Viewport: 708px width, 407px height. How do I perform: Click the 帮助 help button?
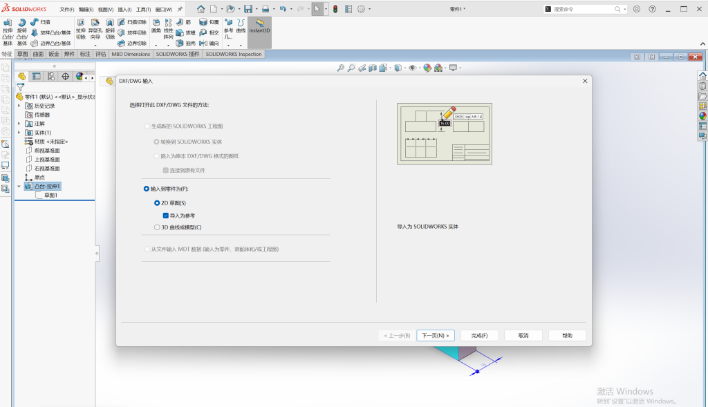click(x=567, y=336)
